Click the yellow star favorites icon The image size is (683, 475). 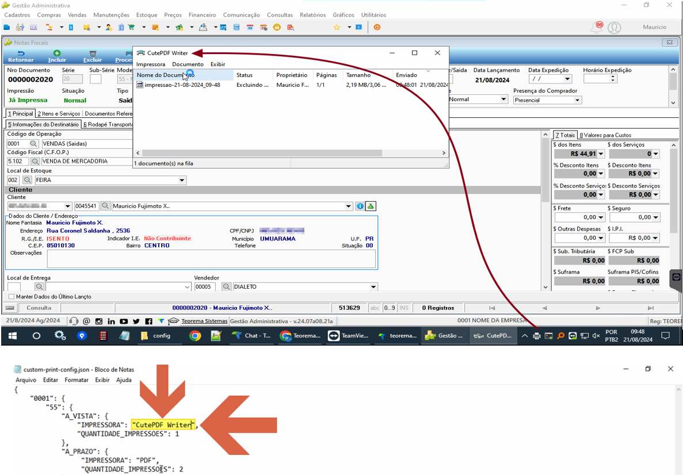(337, 28)
